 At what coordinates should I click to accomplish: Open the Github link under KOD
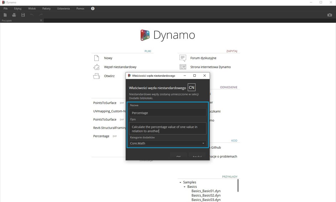215,148
